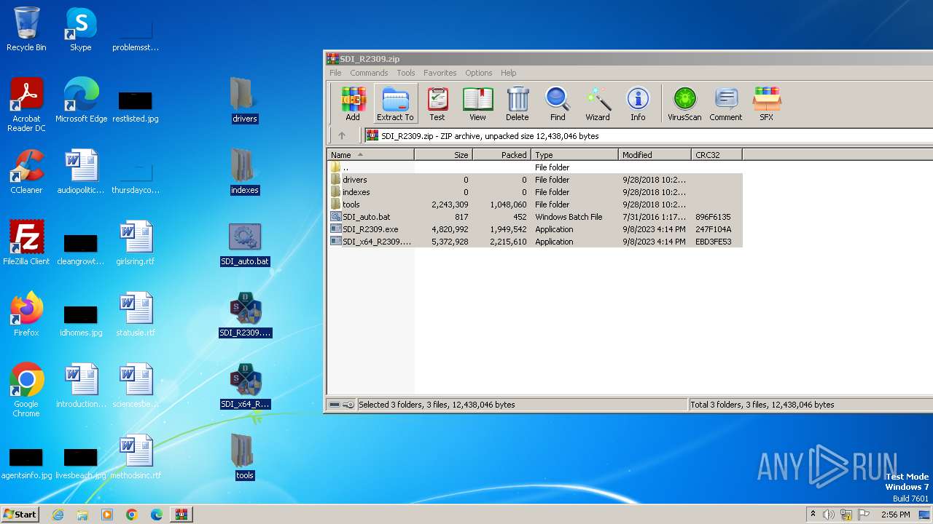
Task: Click the Add toolbar icon in WinRAR
Action: pyautogui.click(x=353, y=103)
